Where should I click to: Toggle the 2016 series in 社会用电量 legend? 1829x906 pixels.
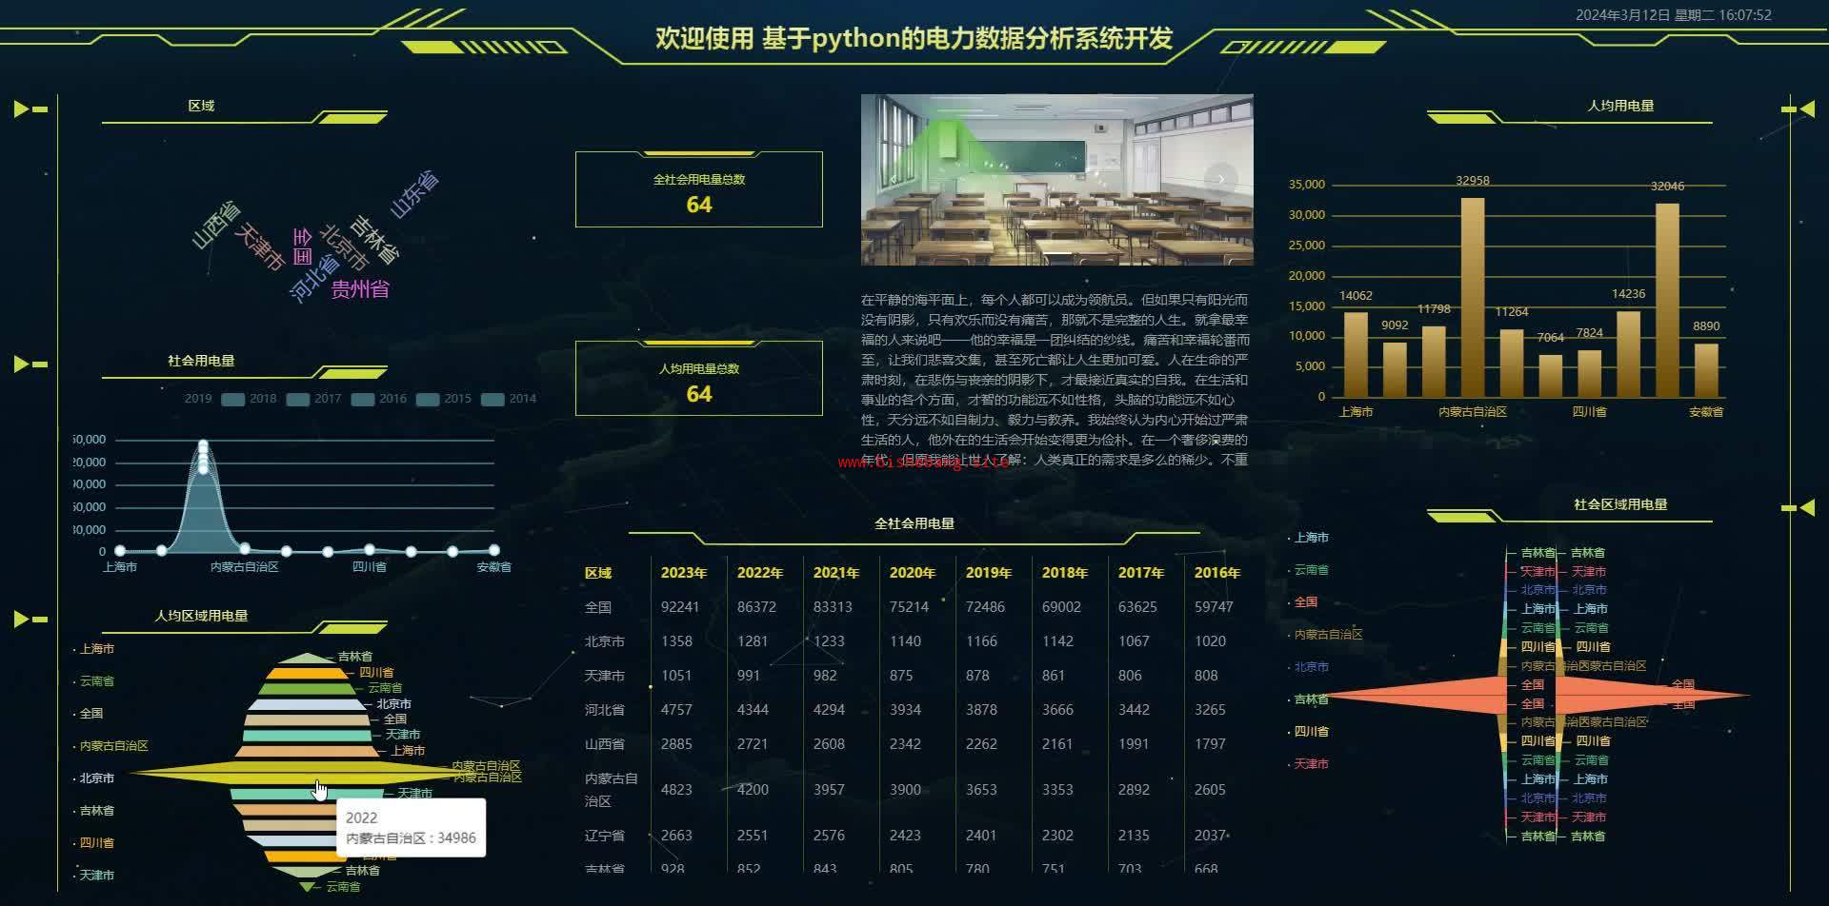(379, 399)
